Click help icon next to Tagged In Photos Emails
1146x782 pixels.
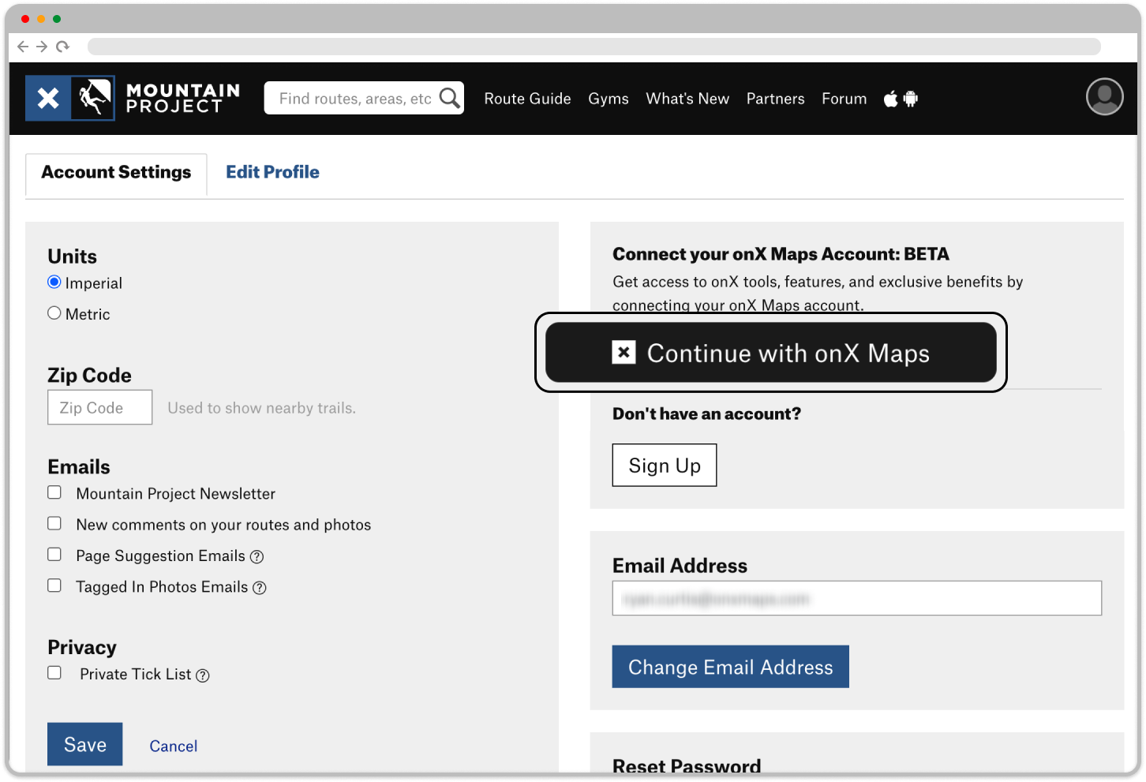260,588
